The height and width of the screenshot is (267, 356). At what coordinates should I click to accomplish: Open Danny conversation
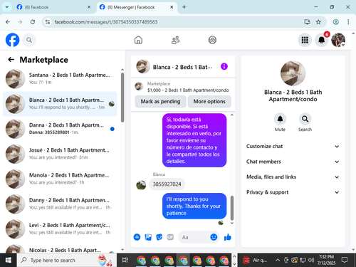[60, 204]
